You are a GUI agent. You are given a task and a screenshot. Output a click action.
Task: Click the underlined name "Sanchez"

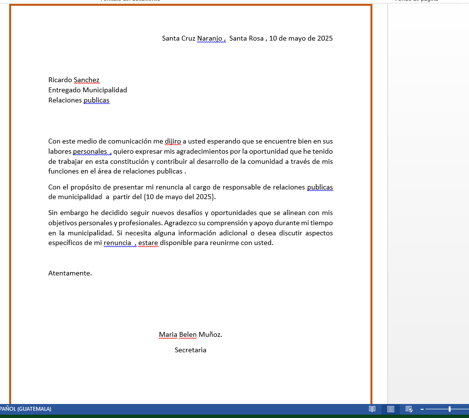86,80
